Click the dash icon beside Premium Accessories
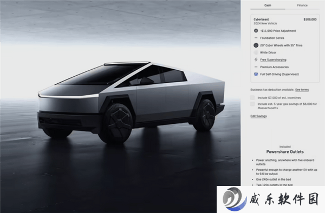 [256, 67]
